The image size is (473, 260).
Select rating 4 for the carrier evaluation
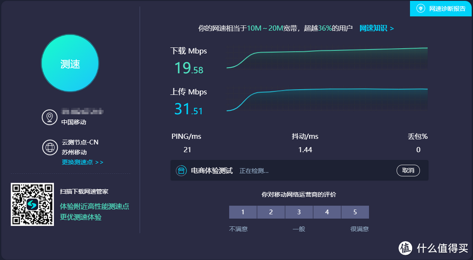(327, 212)
